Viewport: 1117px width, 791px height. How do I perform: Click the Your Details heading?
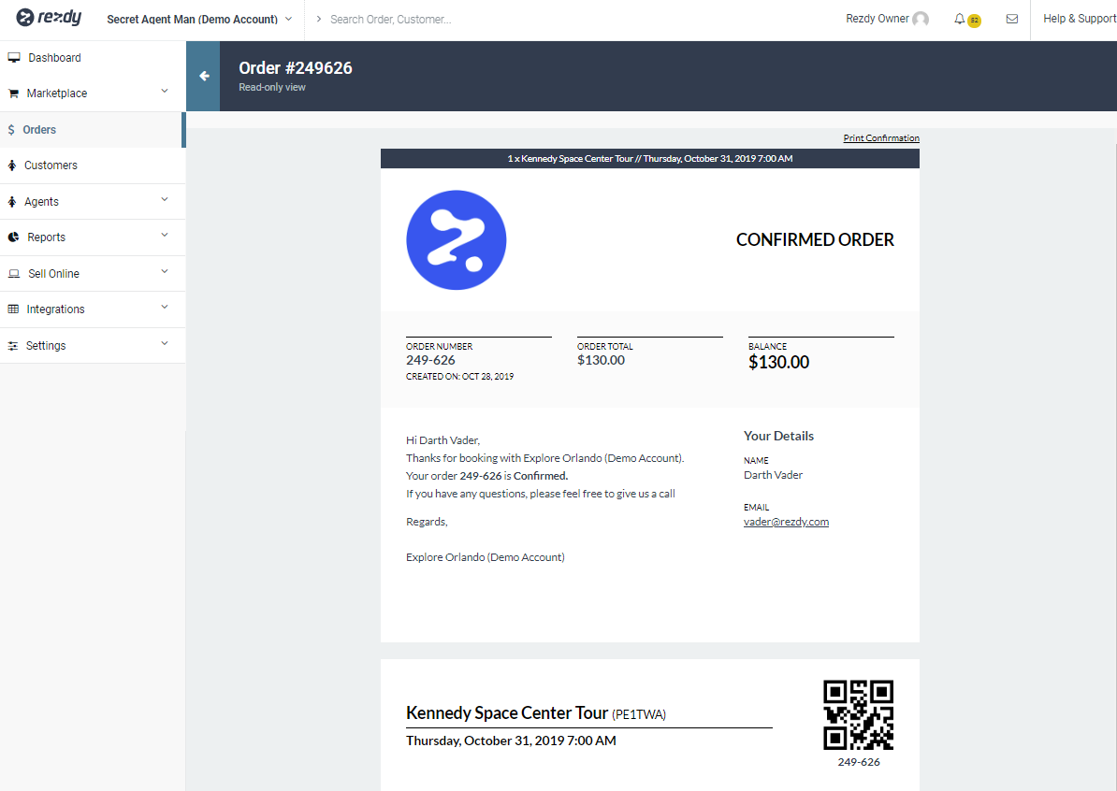point(778,436)
